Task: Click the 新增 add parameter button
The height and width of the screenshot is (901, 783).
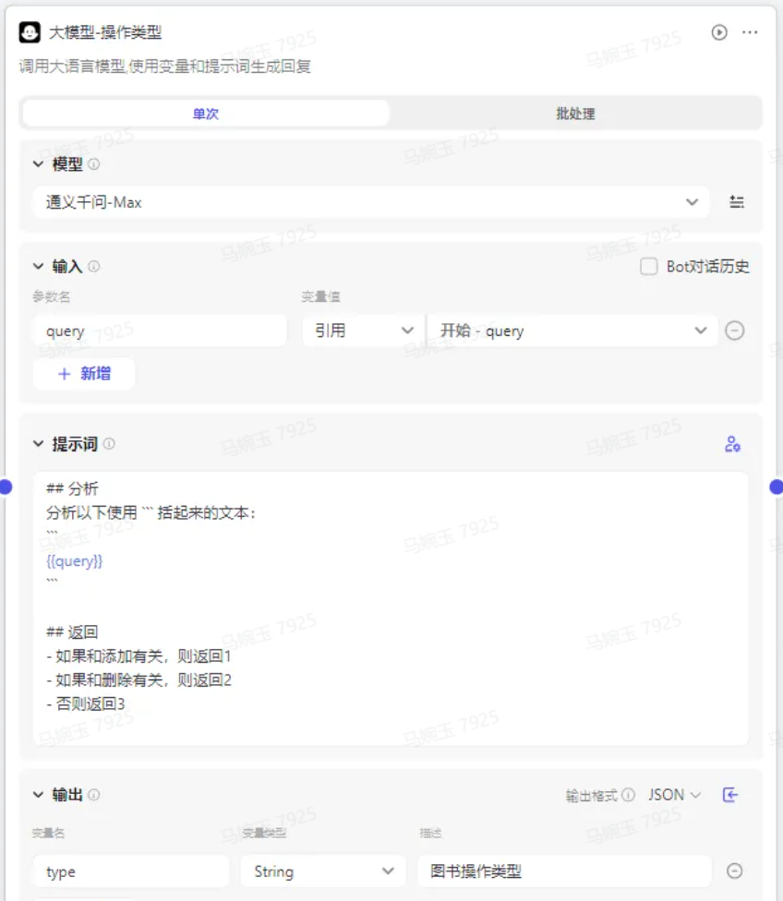Action: [84, 374]
